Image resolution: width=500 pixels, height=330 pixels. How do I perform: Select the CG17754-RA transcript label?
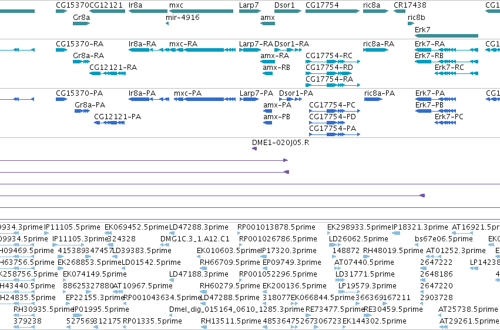[x=329, y=79]
